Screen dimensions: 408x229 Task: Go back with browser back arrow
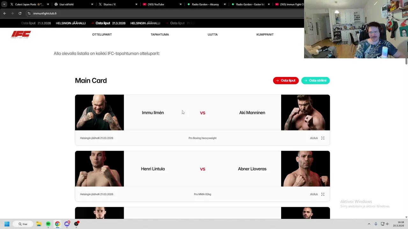[4, 13]
